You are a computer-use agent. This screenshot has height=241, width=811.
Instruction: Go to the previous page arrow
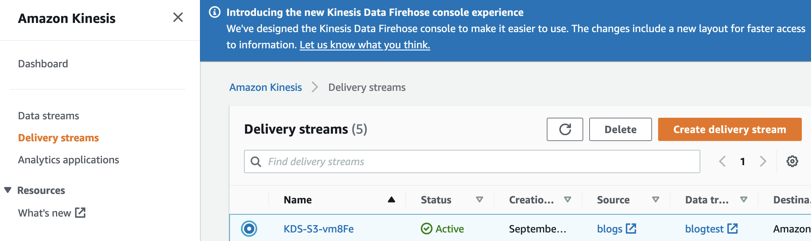coord(723,161)
